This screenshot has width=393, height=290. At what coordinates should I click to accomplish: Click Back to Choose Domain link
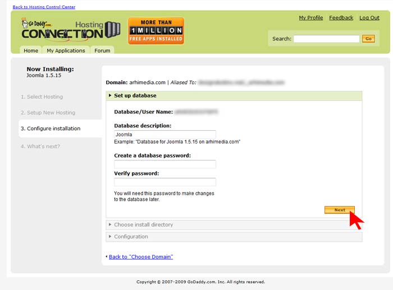point(140,257)
